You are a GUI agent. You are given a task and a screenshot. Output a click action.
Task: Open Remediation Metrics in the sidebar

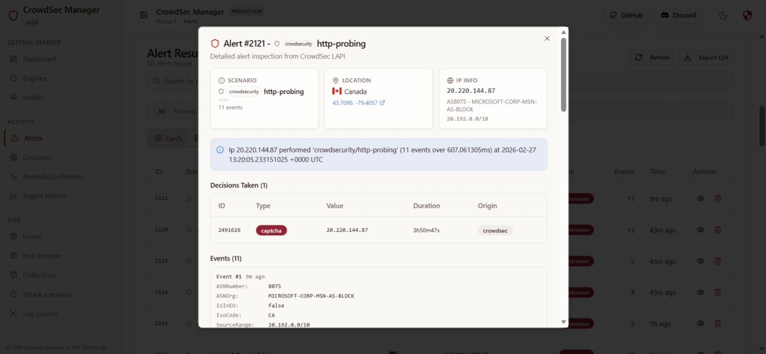point(61,177)
